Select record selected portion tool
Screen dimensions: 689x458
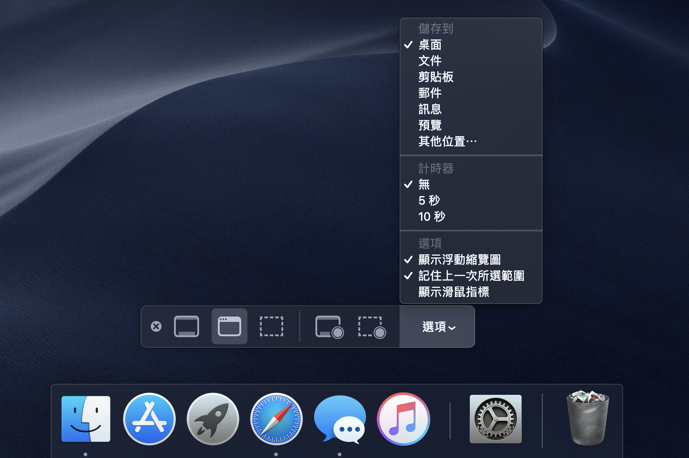coord(372,327)
